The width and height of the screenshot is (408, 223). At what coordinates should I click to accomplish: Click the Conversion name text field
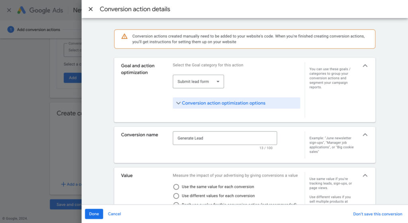(225, 138)
